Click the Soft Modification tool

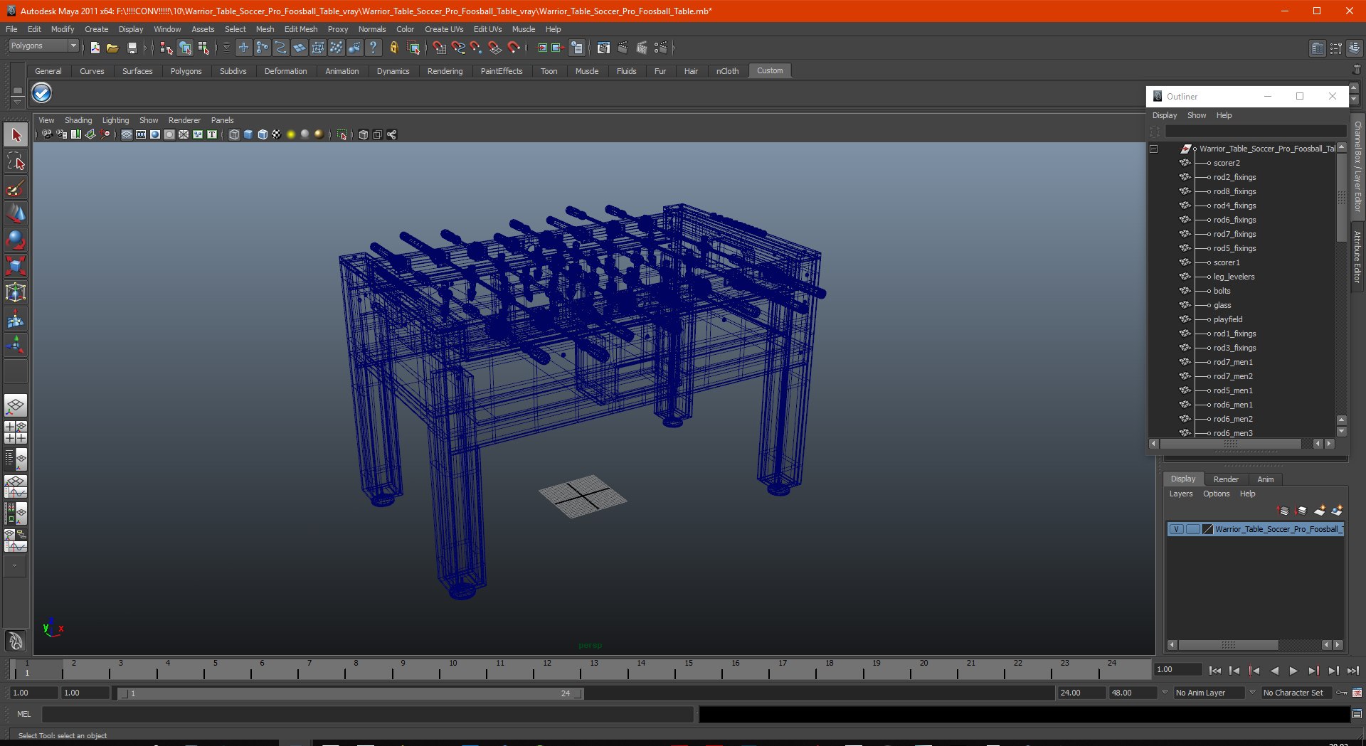coord(16,319)
